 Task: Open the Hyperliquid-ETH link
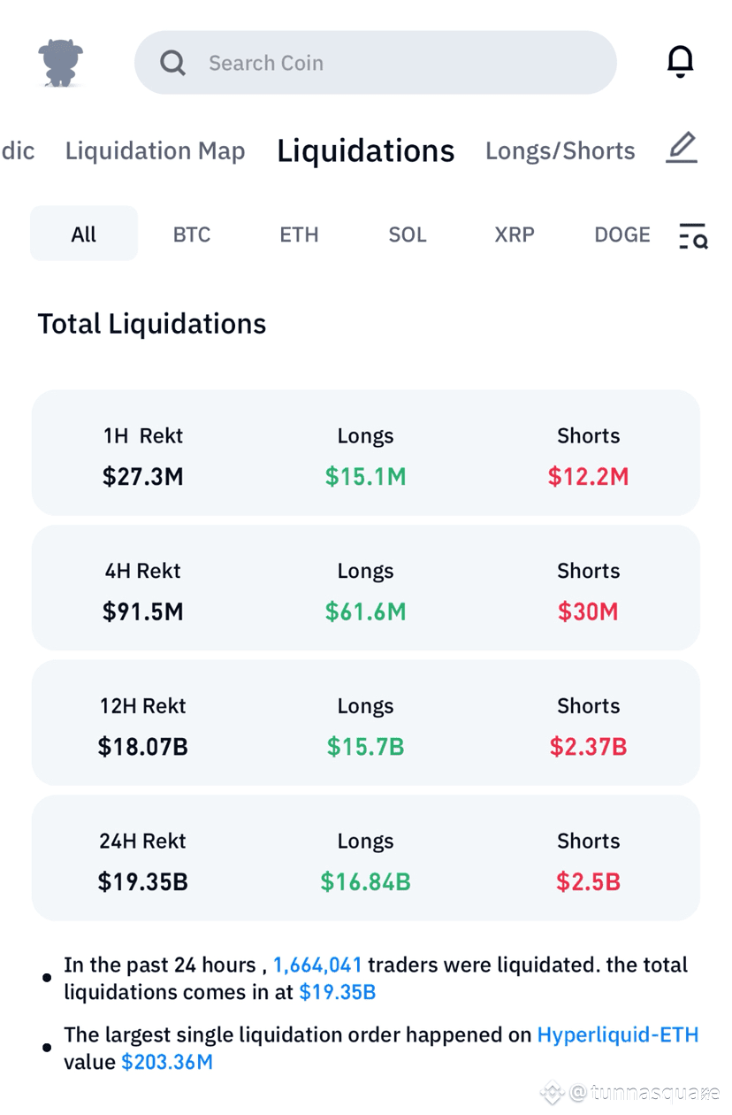click(x=617, y=1034)
